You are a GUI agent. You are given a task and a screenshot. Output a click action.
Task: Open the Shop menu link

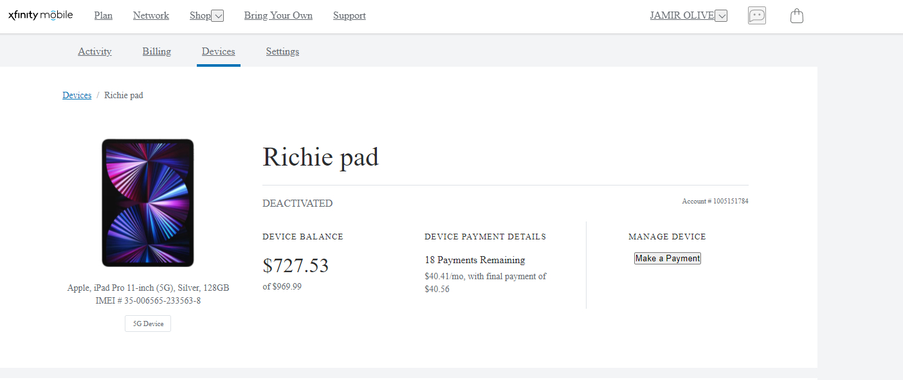coord(200,15)
